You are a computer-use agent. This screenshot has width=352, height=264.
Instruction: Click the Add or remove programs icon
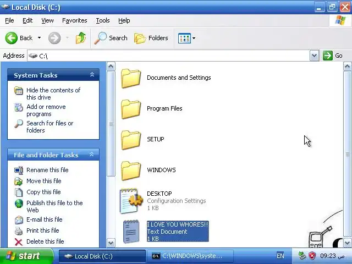19,107
